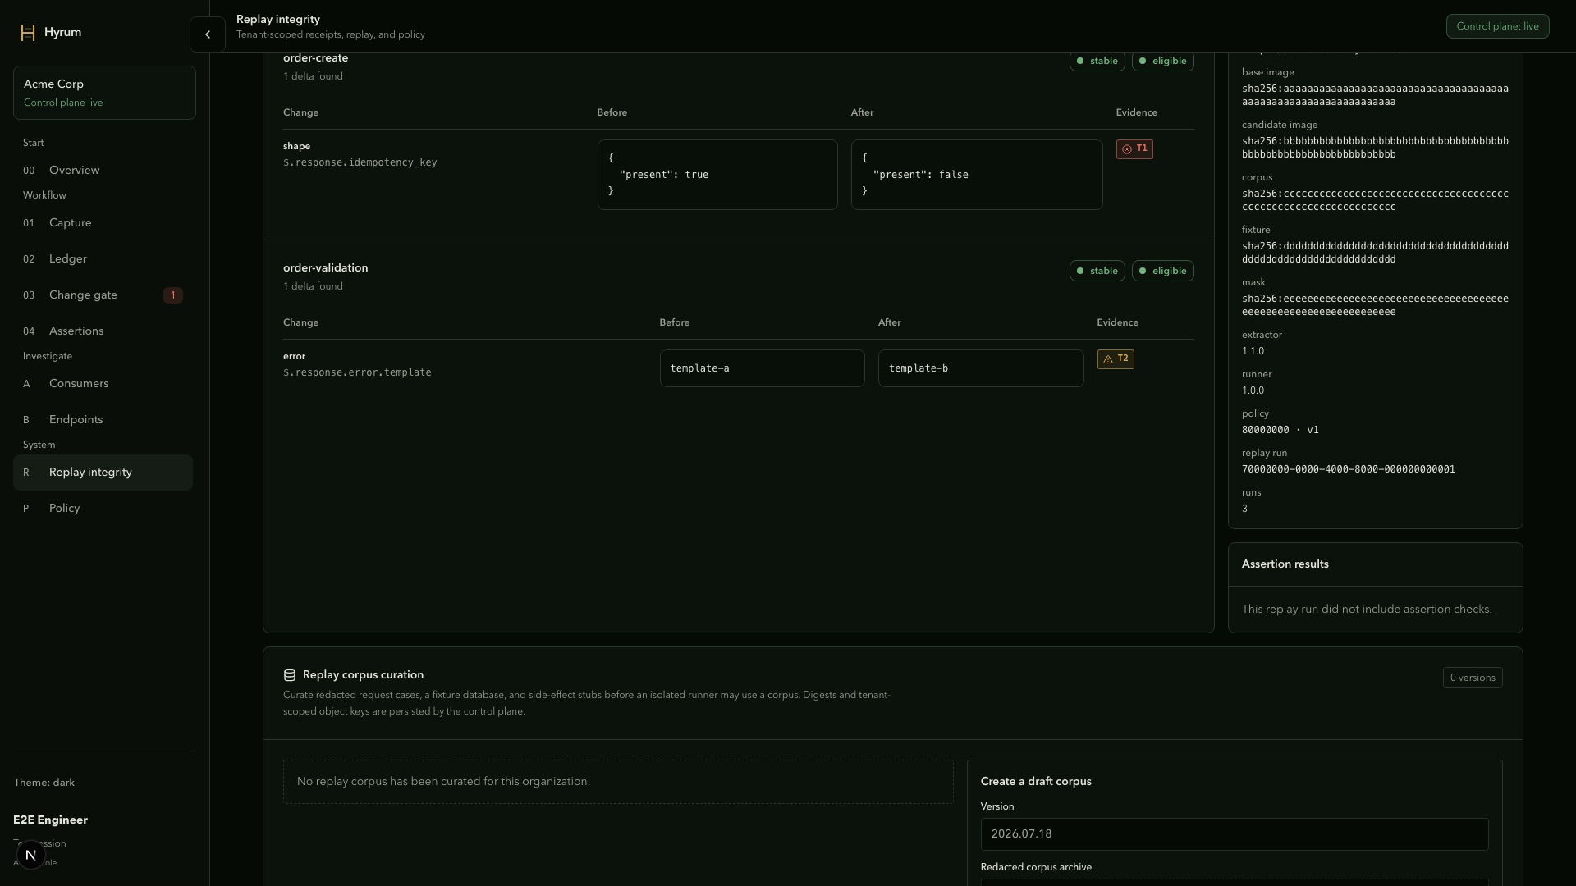Viewport: 1576px width, 886px height.
Task: Click the Change gate badge showing 1
Action: click(173, 295)
